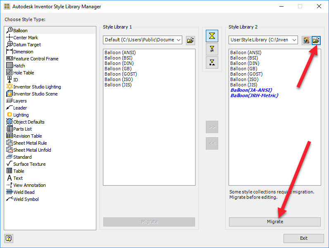Choose the Hatch style type

tap(16, 66)
